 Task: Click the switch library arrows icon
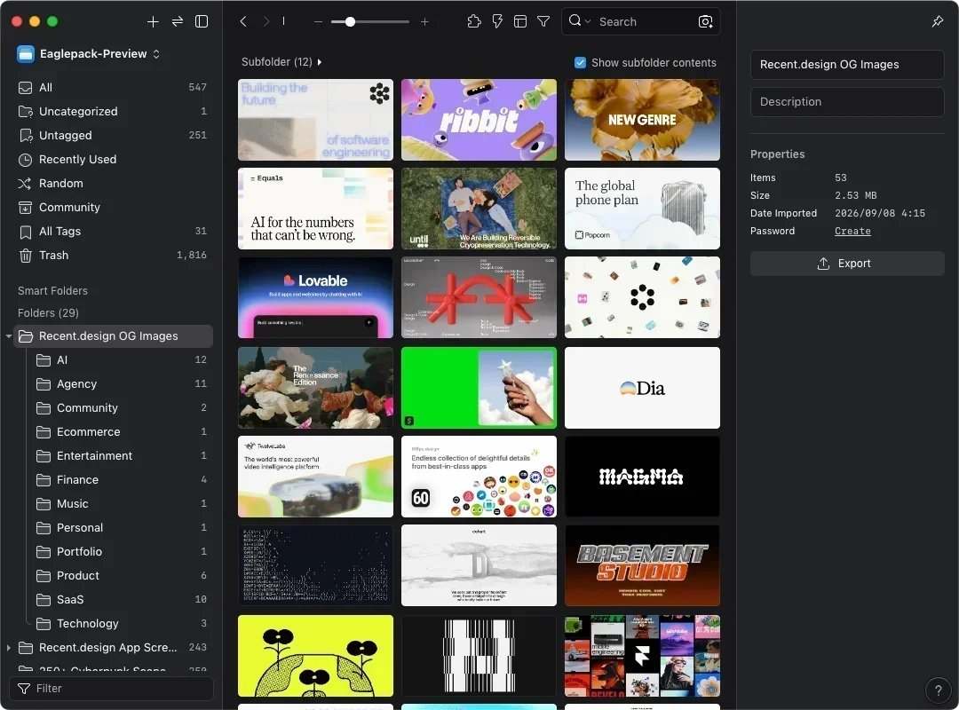[178, 21]
